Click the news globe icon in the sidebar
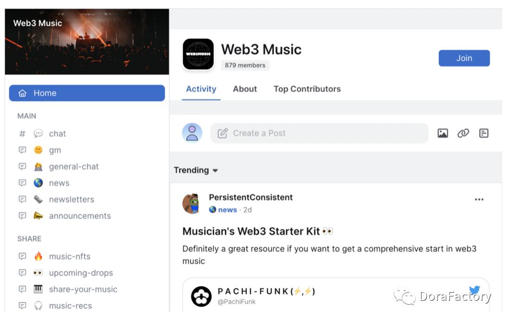The width and height of the screenshot is (508, 320). click(38, 183)
